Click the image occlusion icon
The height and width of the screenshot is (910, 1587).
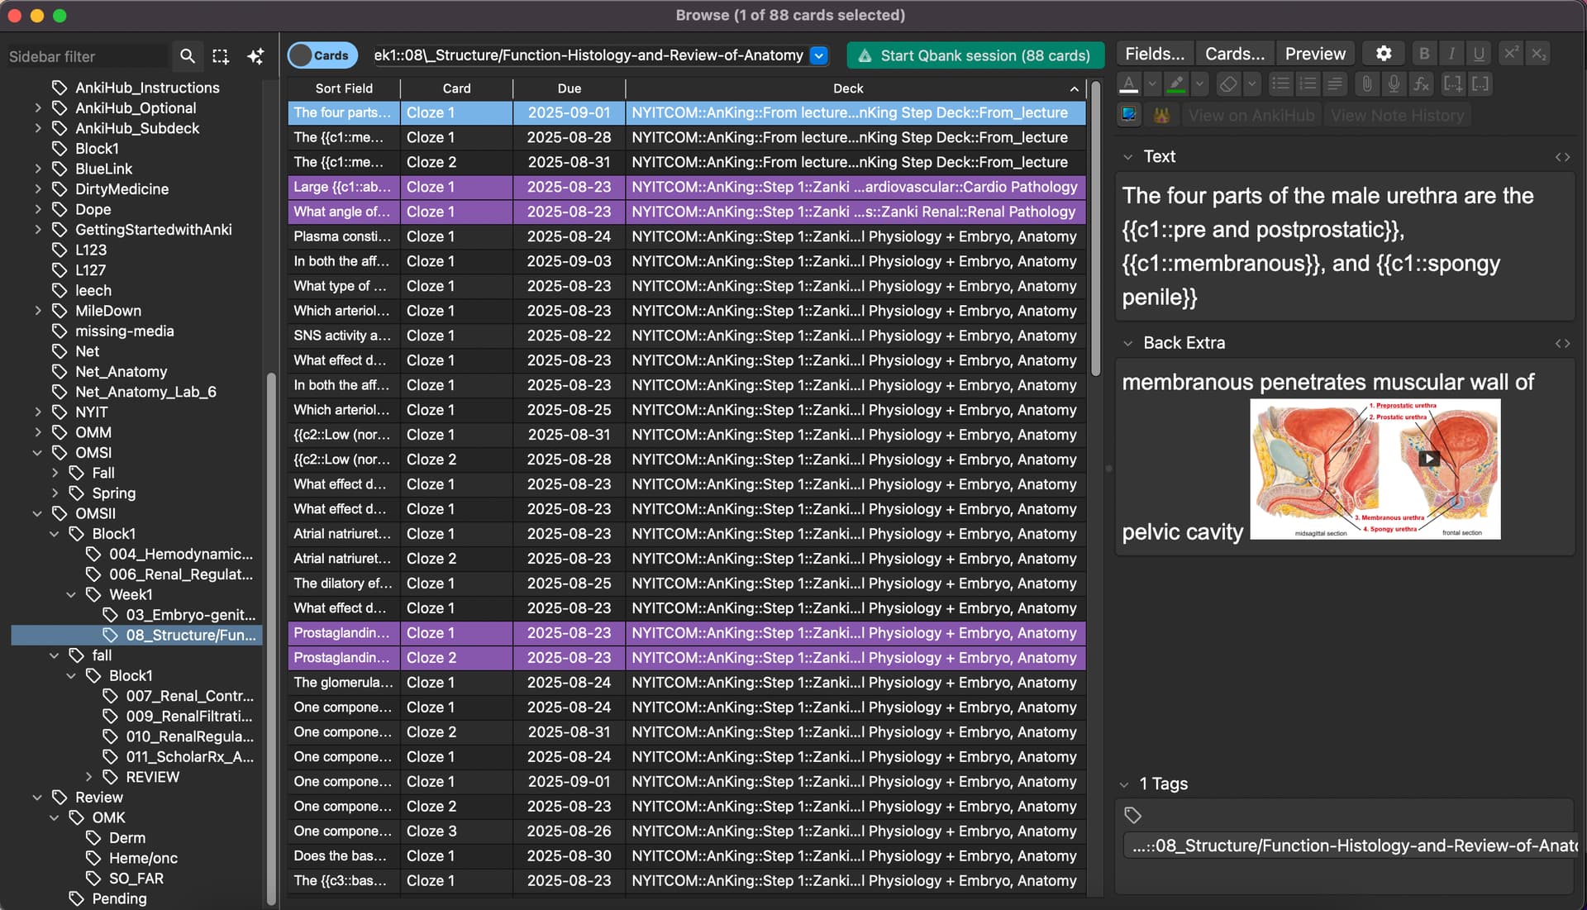click(x=1129, y=115)
